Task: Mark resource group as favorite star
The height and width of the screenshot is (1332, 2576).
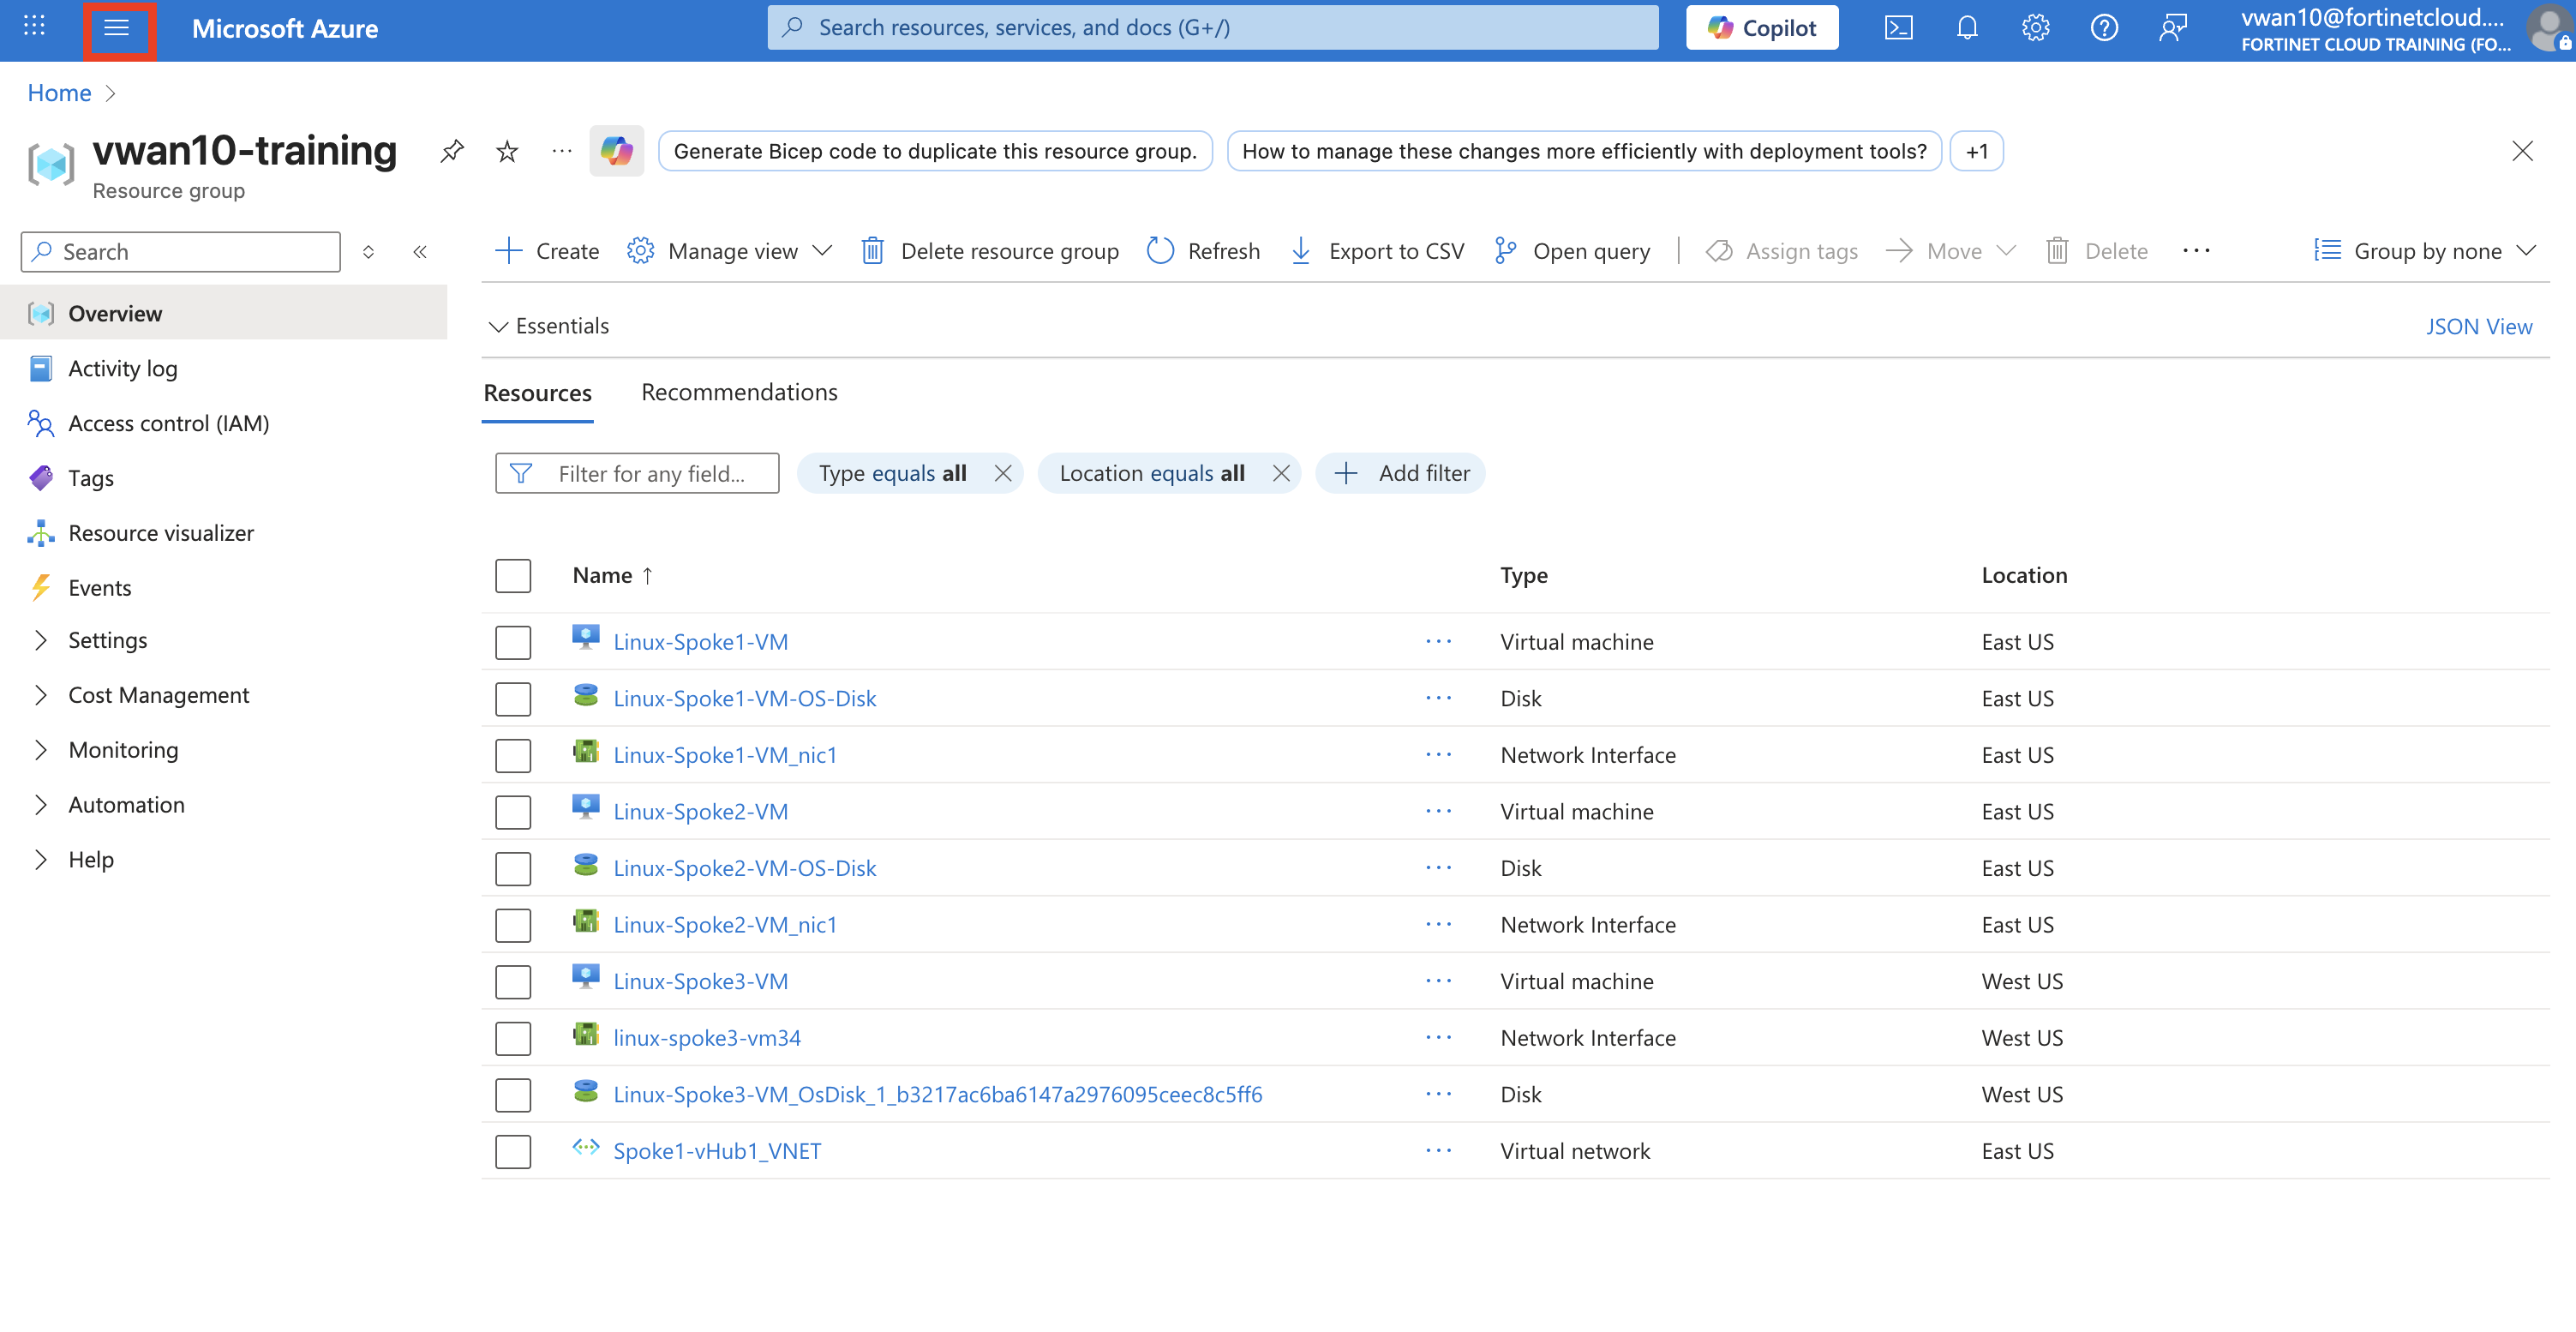Action: (x=507, y=151)
